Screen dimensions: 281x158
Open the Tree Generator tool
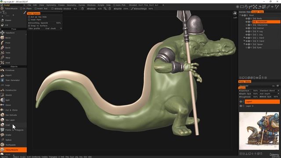[x=13, y=80]
